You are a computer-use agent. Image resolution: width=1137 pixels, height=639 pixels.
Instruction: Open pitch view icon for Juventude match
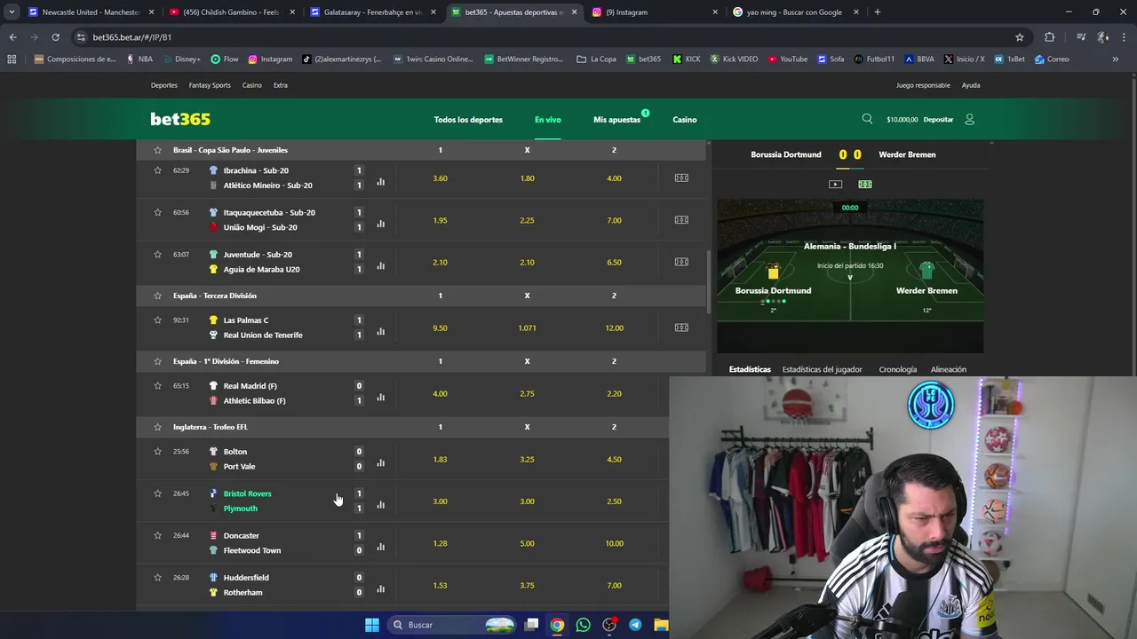point(681,262)
